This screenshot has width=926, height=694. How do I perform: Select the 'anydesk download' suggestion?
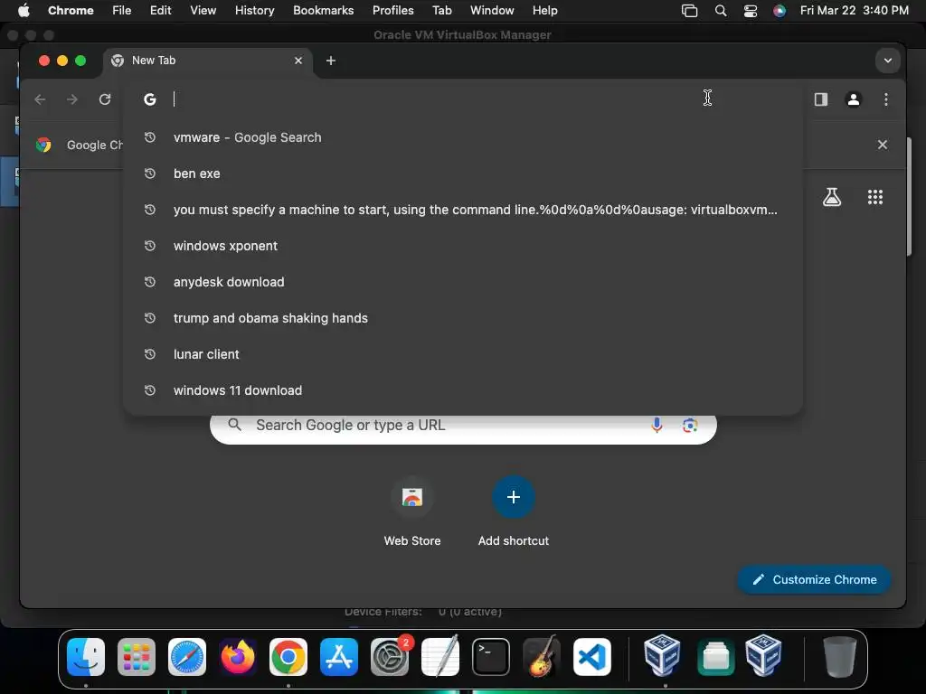[x=462, y=282]
